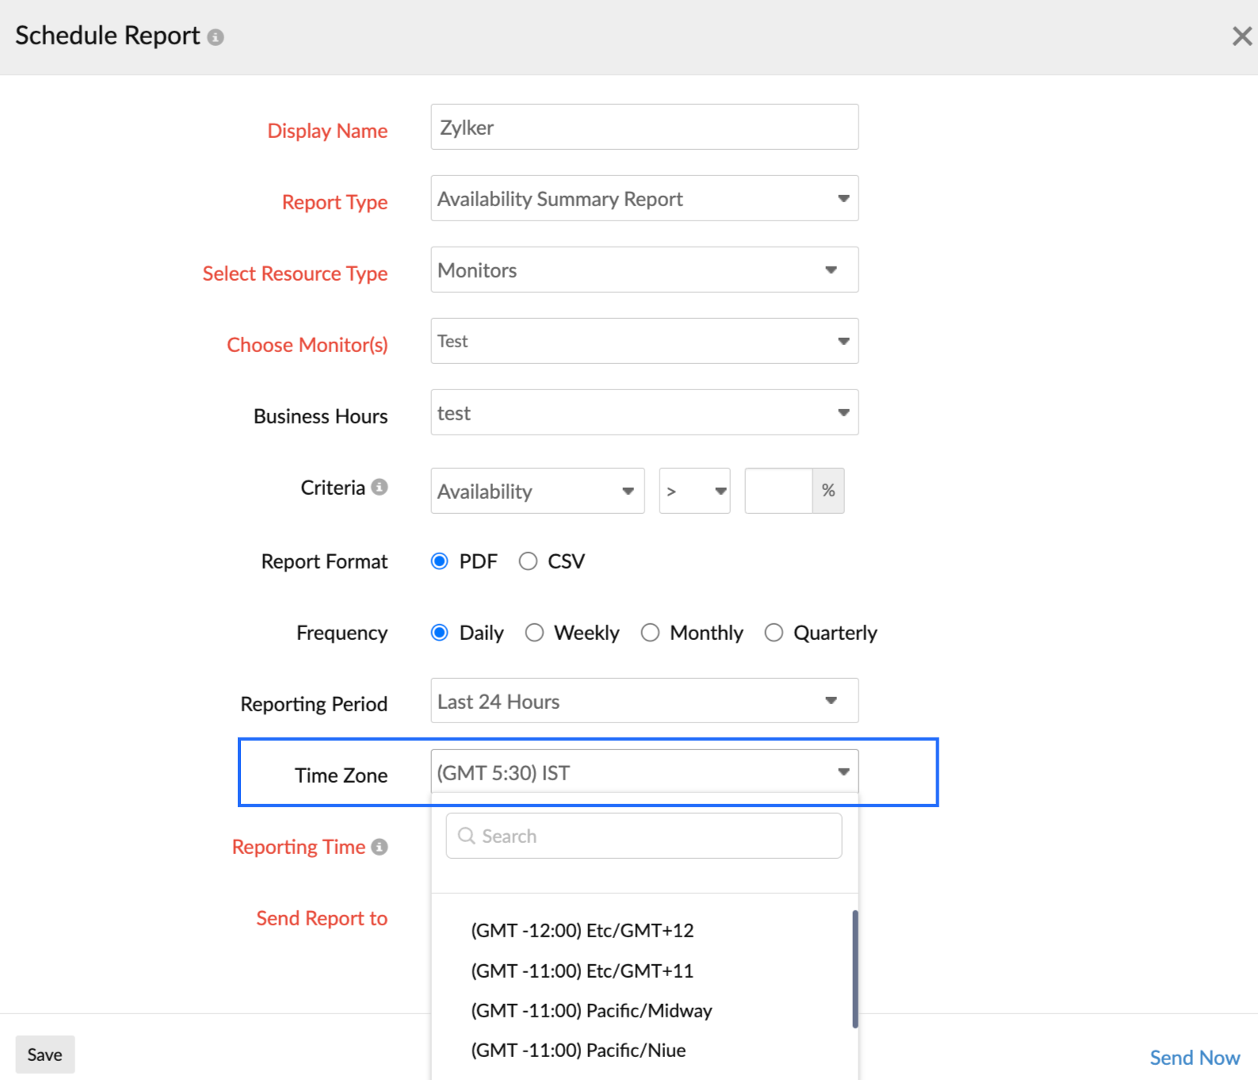The image size is (1258, 1080).
Task: Expand the Select Resource Type dropdown
Action: point(644,270)
